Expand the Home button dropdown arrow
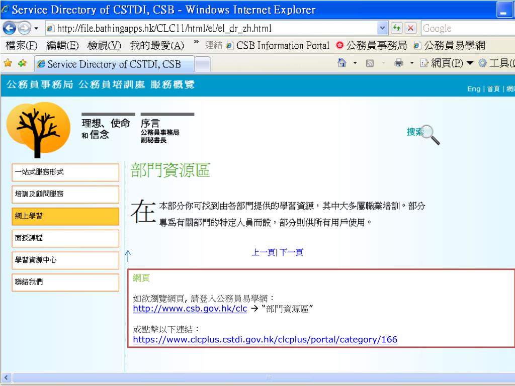This screenshot has width=515, height=386. [355, 63]
